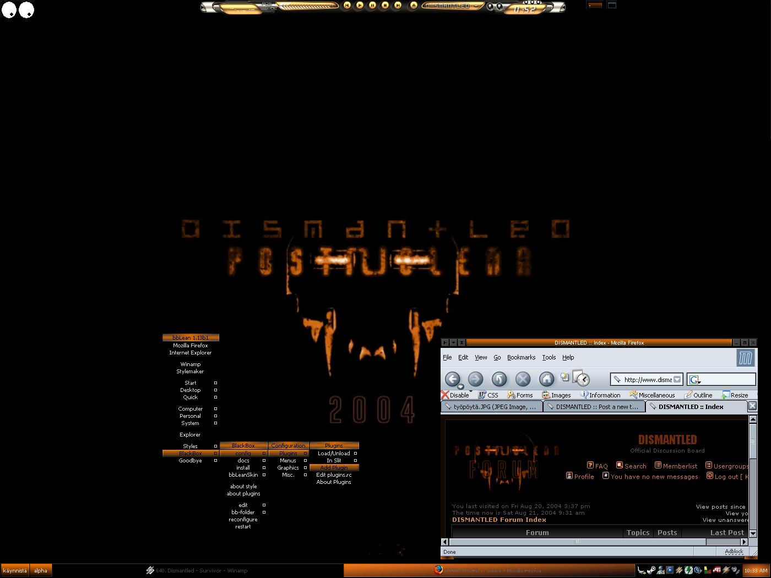This screenshot has width=771, height=578.
Task: Go forward with the Firefox Forward button
Action: pyautogui.click(x=475, y=379)
